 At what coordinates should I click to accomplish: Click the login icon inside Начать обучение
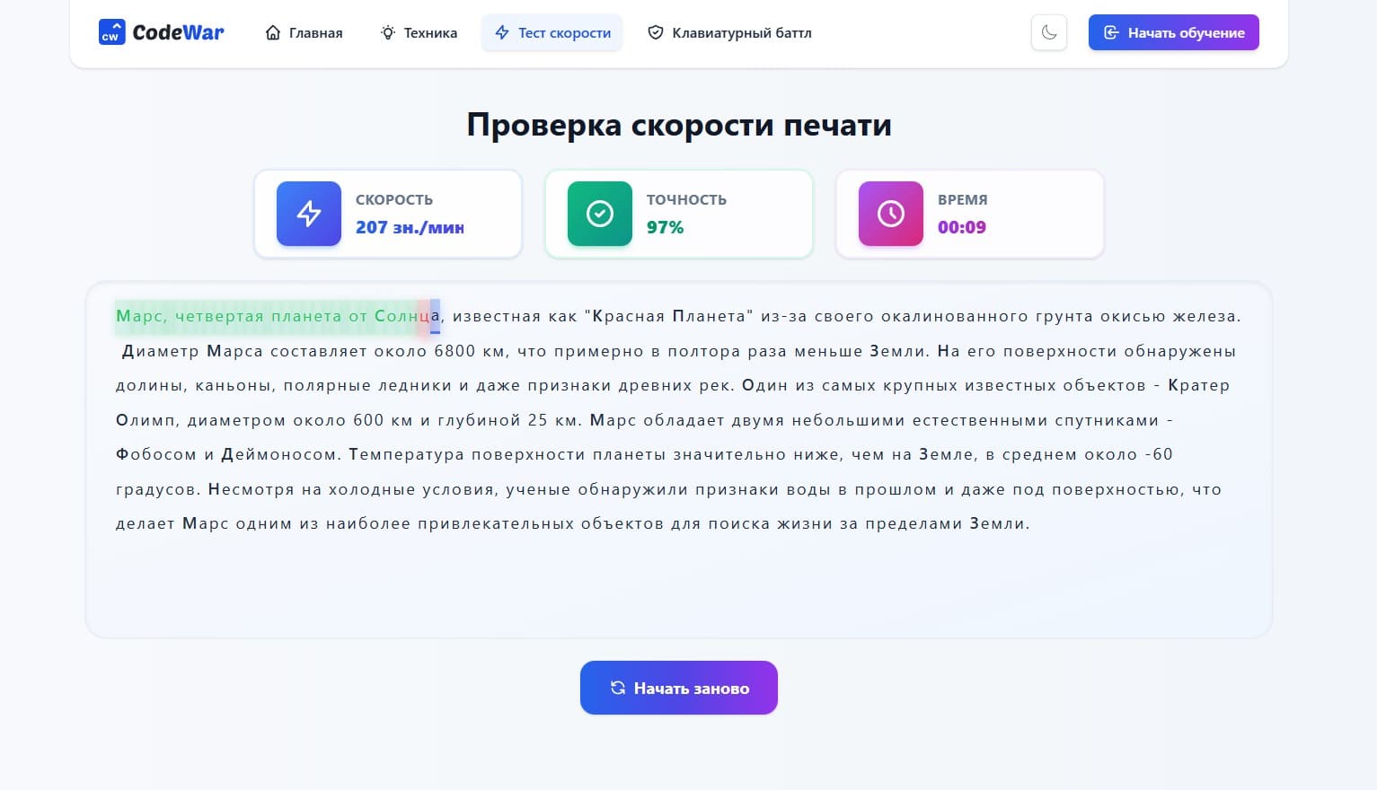pyautogui.click(x=1111, y=31)
